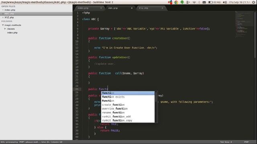Choose highlighted 'function' autocomplete suggestion
Image resolution: width=257 pixels, height=144 pixels.
(128, 93)
